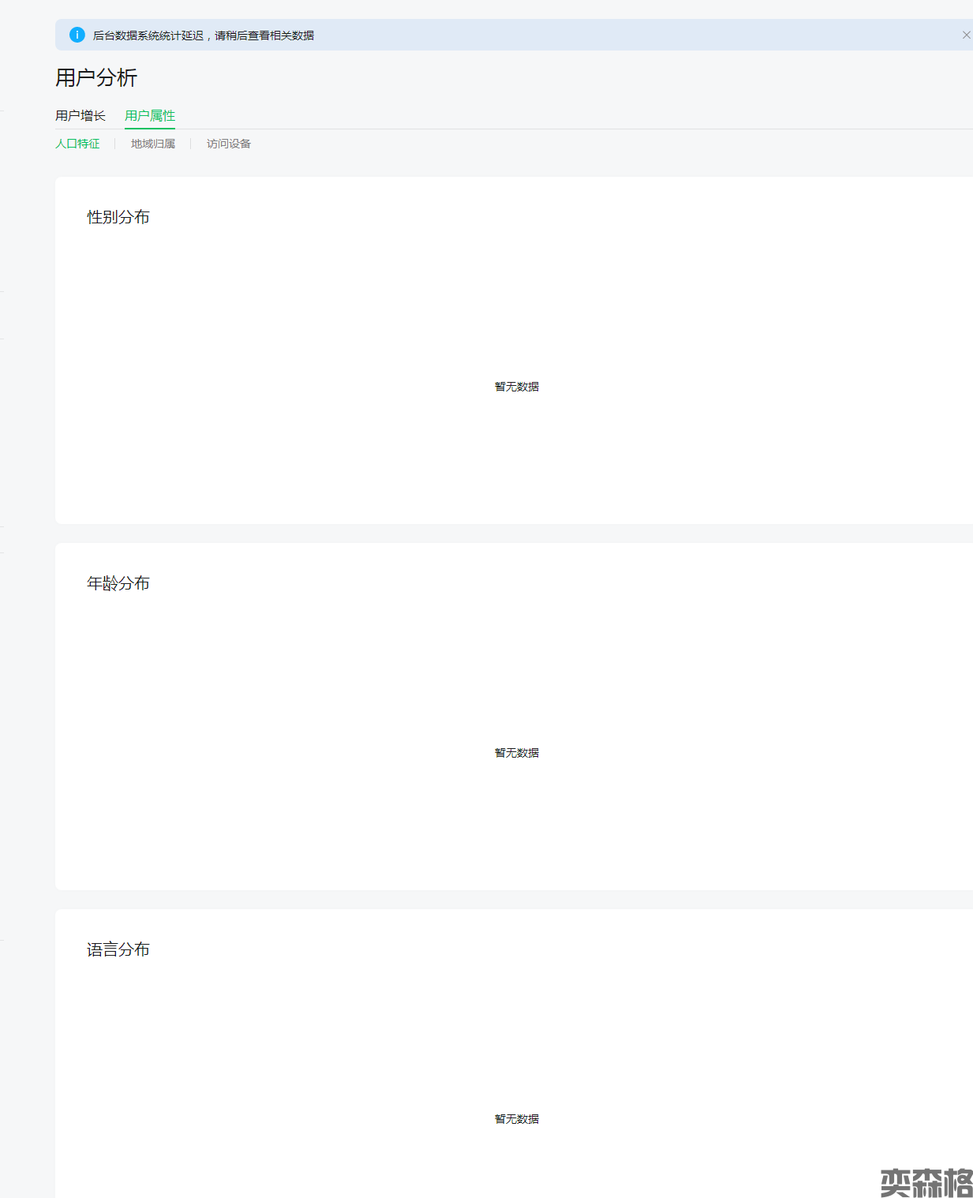Click the 用户分析 page heading

click(96, 77)
